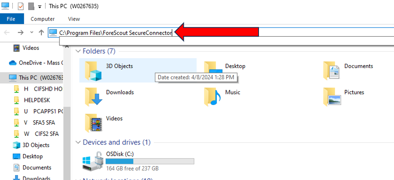
Task: Click the OneDrive cloud icon
Action: pyautogui.click(x=13, y=63)
